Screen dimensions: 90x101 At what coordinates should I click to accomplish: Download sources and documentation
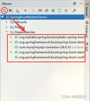click(17, 11)
